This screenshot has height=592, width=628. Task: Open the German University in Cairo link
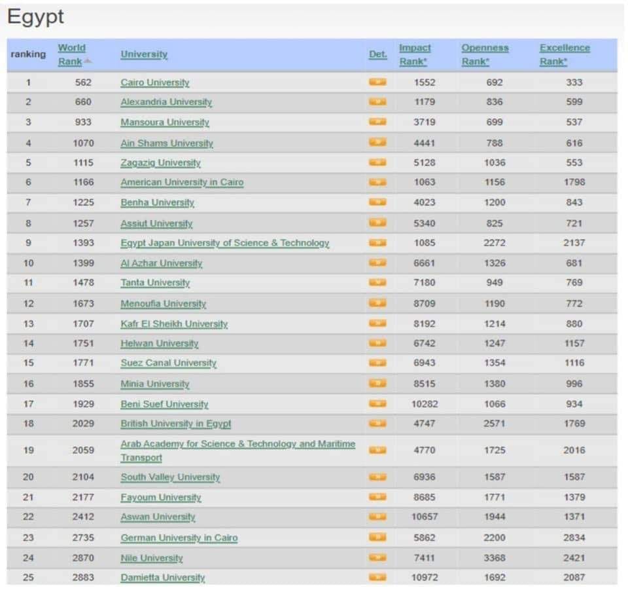(179, 538)
